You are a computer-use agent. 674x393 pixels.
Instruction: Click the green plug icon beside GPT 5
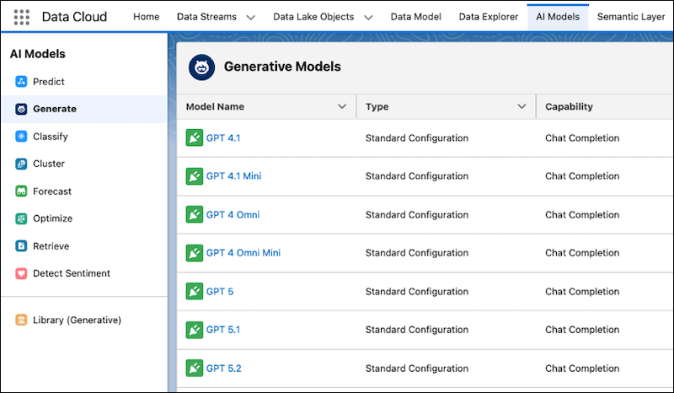195,292
